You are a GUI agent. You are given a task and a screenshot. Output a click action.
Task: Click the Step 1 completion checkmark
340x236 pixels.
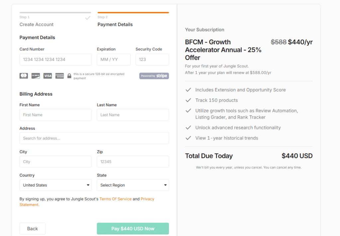(x=88, y=18)
